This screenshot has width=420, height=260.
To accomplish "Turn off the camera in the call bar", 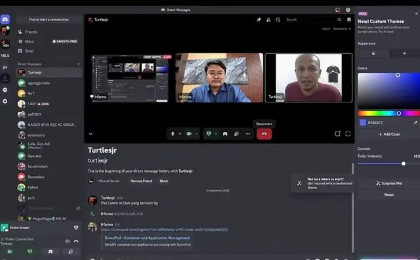I will point(189,133).
